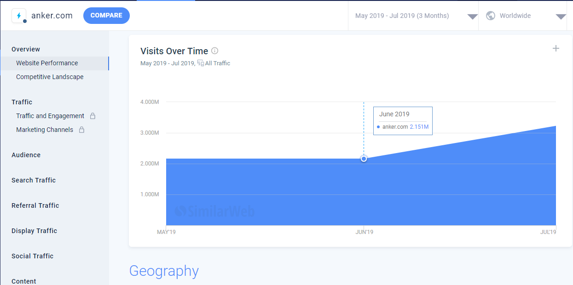
Task: Click the anker.com legend dot in tooltip
Action: (x=378, y=127)
